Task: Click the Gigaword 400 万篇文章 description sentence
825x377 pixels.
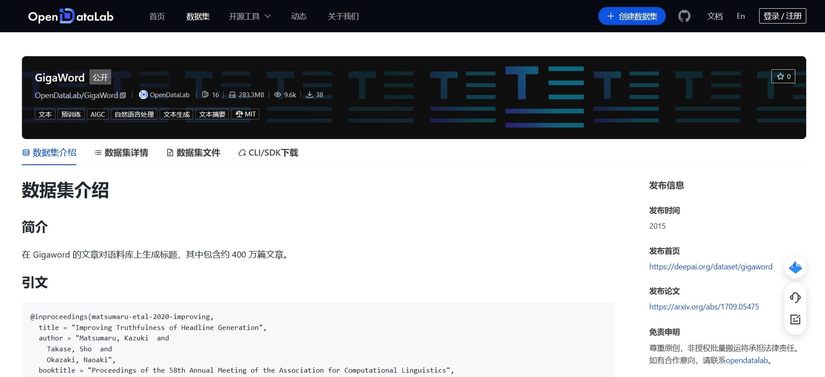Action: 156,255
